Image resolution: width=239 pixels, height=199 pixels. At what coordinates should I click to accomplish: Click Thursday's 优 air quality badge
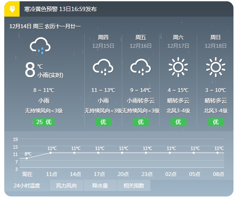point(104,122)
